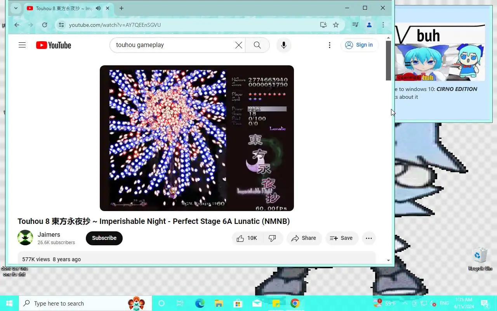Open Mail app from taskbar
This screenshot has height=311, width=497.
(x=257, y=303)
